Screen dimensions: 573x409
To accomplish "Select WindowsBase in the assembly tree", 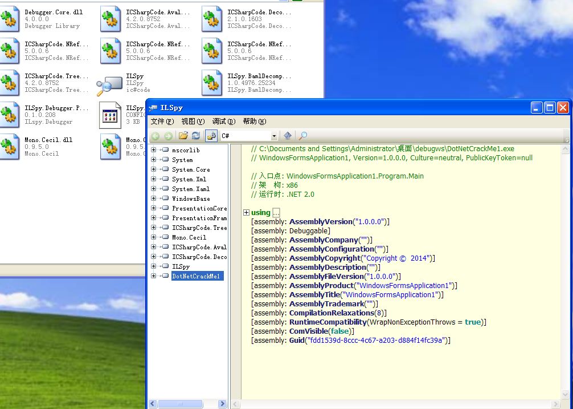I will point(191,199).
